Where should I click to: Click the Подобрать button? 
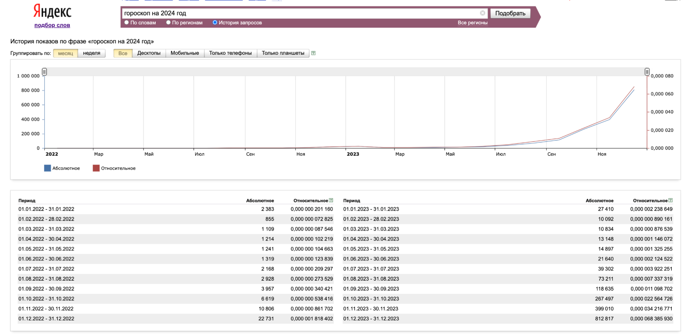(x=510, y=13)
